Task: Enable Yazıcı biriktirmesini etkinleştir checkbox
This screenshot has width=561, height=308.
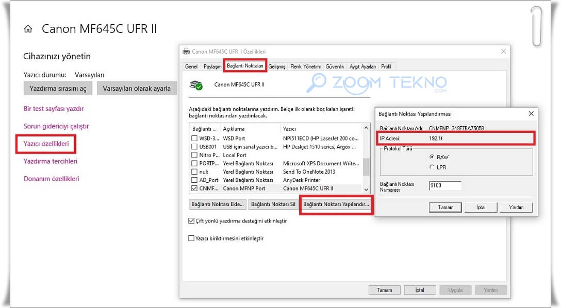Action: (x=191, y=238)
